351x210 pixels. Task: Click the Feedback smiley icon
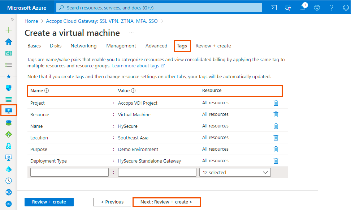346,8
